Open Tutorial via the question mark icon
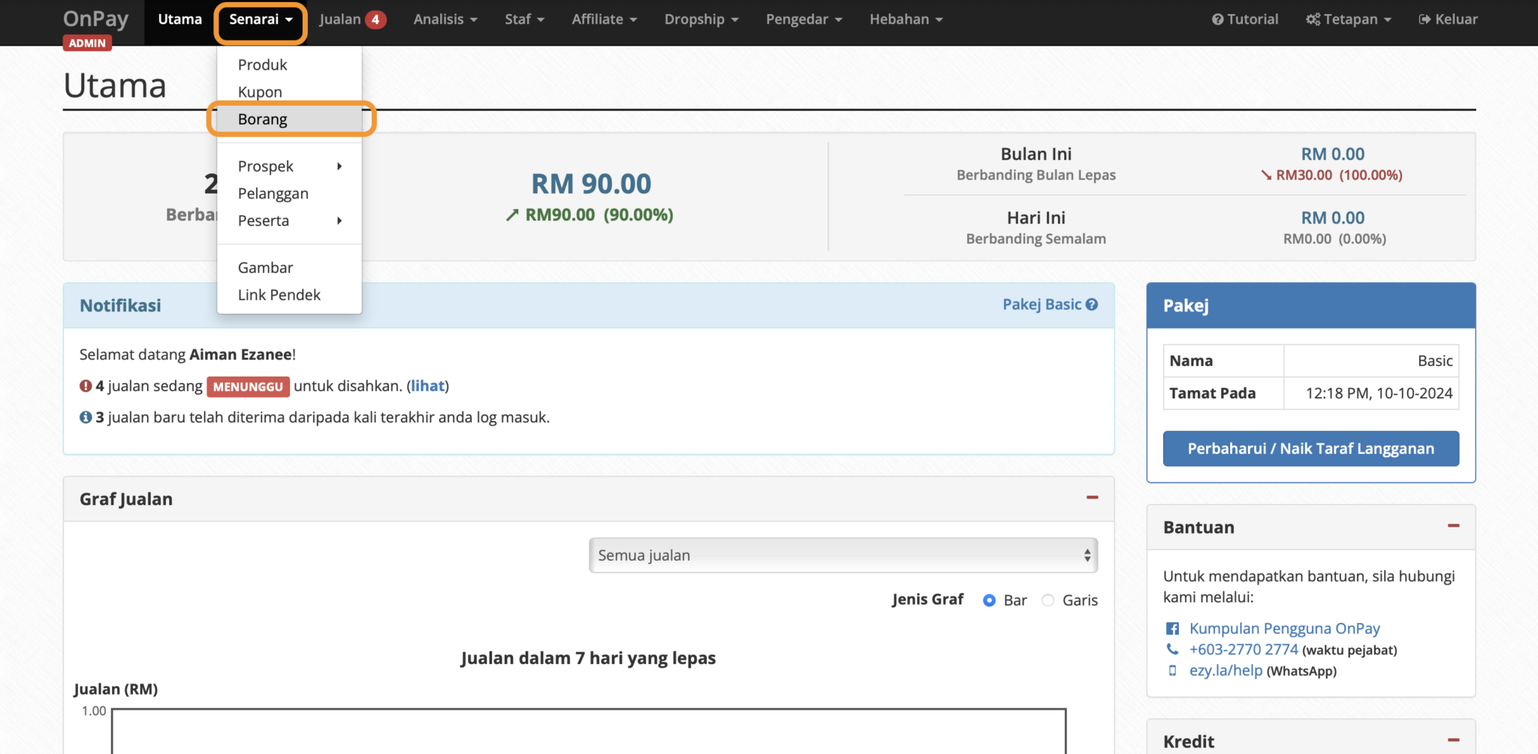1538x754 pixels. [1218, 19]
